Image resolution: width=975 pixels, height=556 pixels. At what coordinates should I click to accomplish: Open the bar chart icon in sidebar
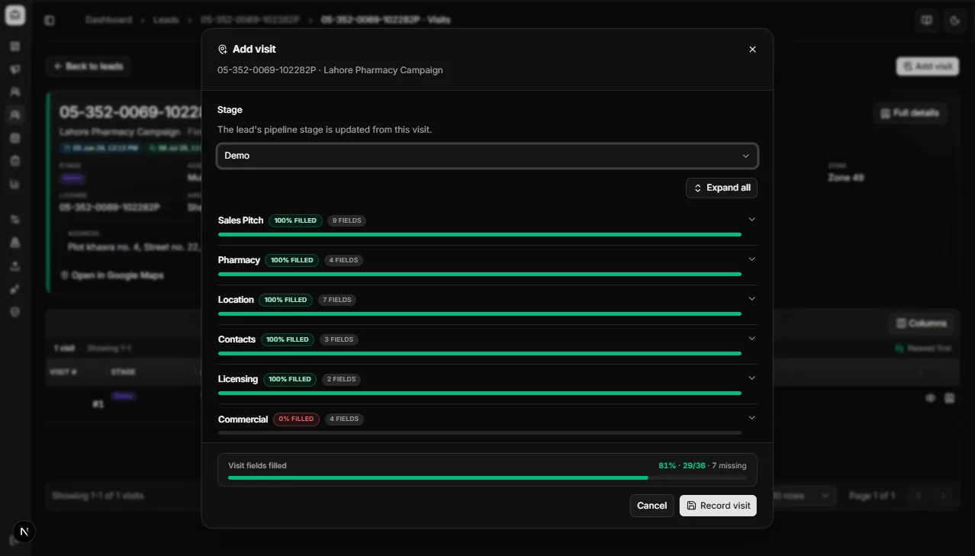point(14,184)
